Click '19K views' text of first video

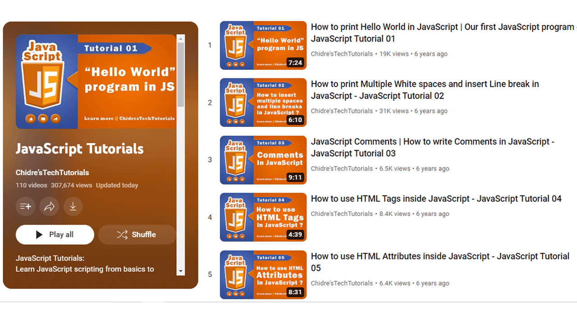[394, 54]
